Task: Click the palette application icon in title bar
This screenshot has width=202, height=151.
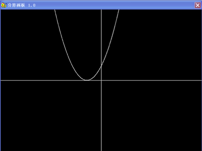Action: click(x=3, y=5)
